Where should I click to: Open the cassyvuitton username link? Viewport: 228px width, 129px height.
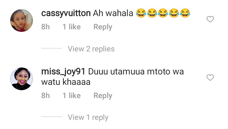pos(66,13)
